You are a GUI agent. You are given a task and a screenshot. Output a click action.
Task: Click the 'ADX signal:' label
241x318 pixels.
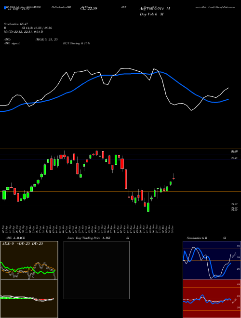(x=12, y=43)
